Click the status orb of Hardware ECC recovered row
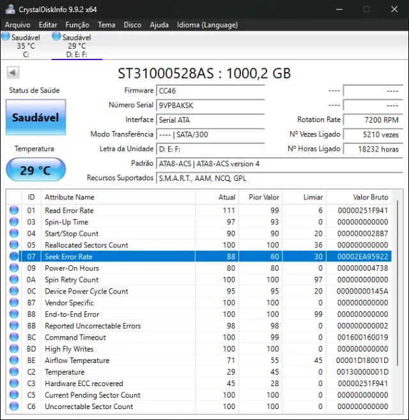409x420 pixels. [x=14, y=383]
